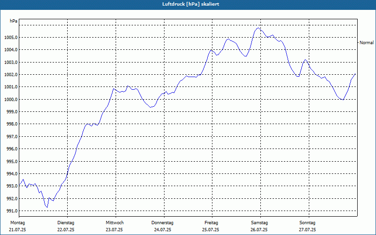Click the date 27.07.25
Viewport: 376px width, 235px height.
[x=307, y=230]
